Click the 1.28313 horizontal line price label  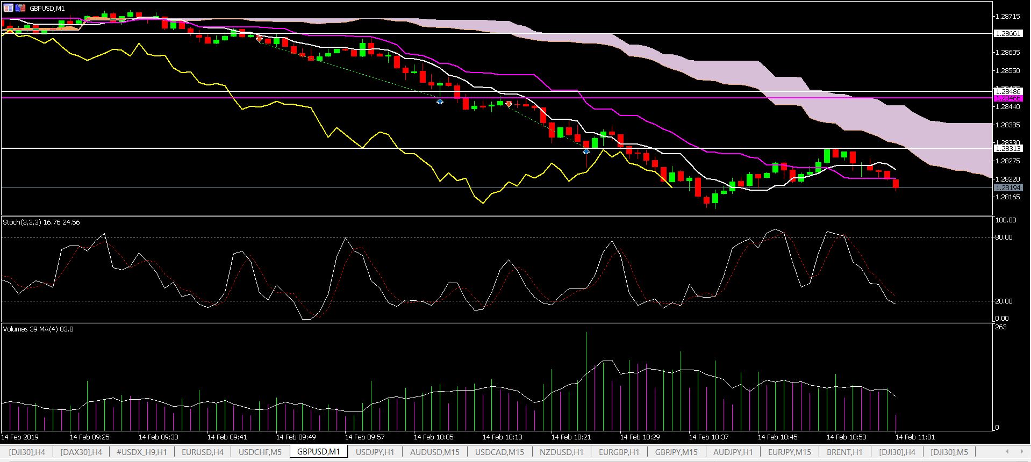[1008, 148]
